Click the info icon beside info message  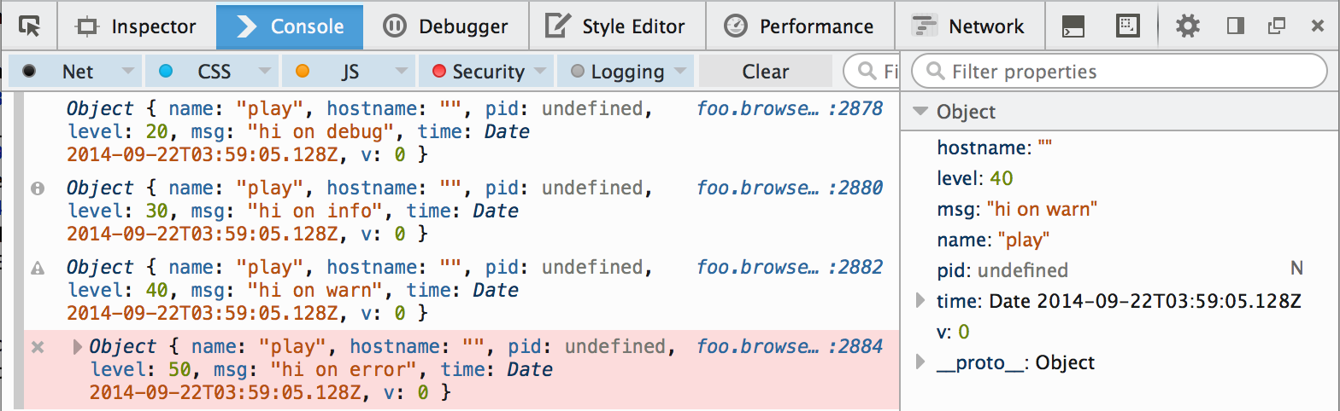click(x=38, y=188)
